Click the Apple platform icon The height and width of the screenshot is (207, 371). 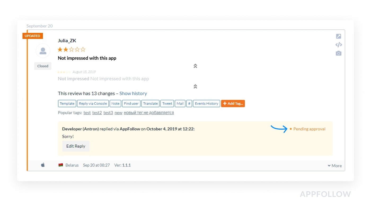[x=43, y=165]
